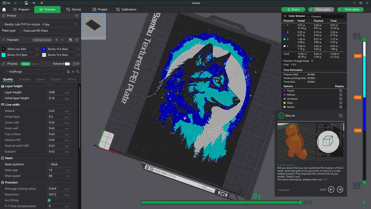Enable Wipe display checkbox
The height and width of the screenshot is (209, 371).
[x=341, y=103]
